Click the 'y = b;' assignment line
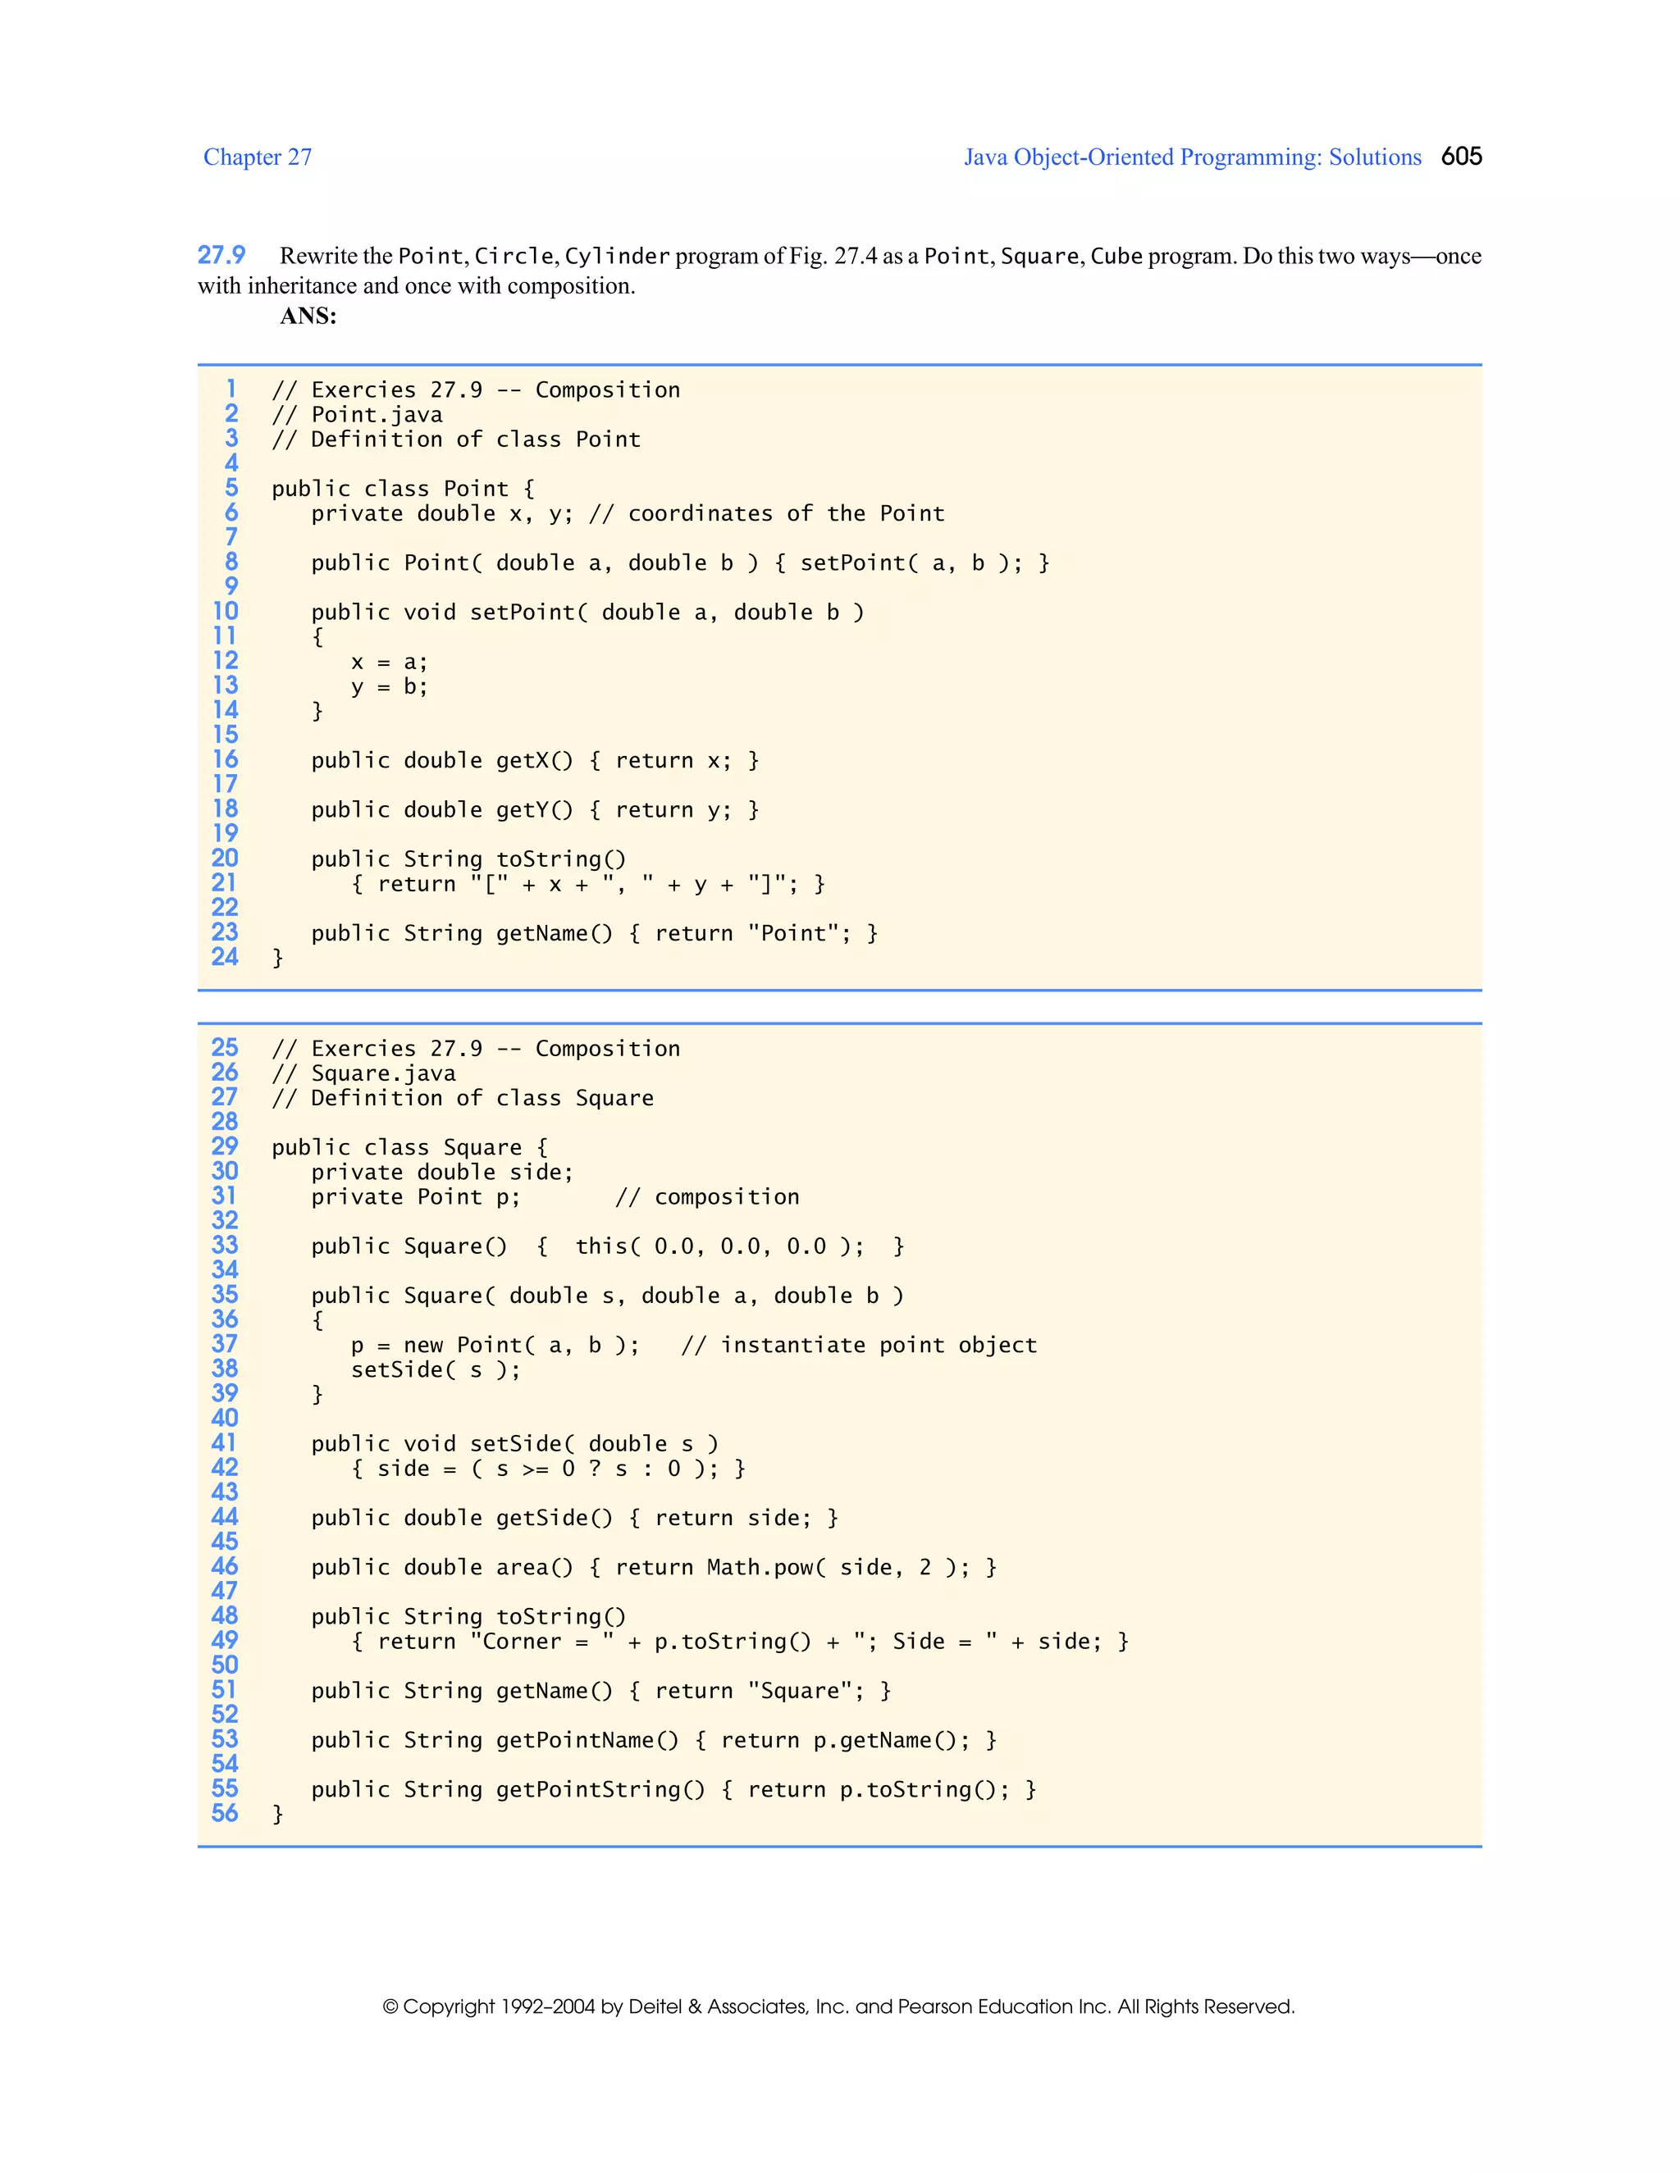 point(389,686)
